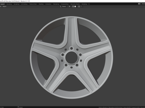The height and width of the screenshot is (108, 145).
Task: Open the Animation workspace tab
Action: click(x=48, y=4)
